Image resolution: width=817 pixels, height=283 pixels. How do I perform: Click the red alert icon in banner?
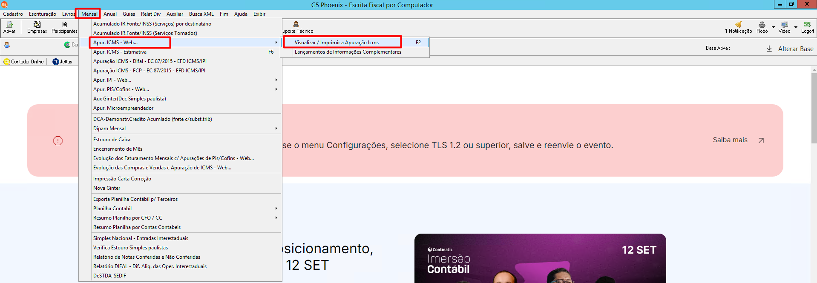58,140
